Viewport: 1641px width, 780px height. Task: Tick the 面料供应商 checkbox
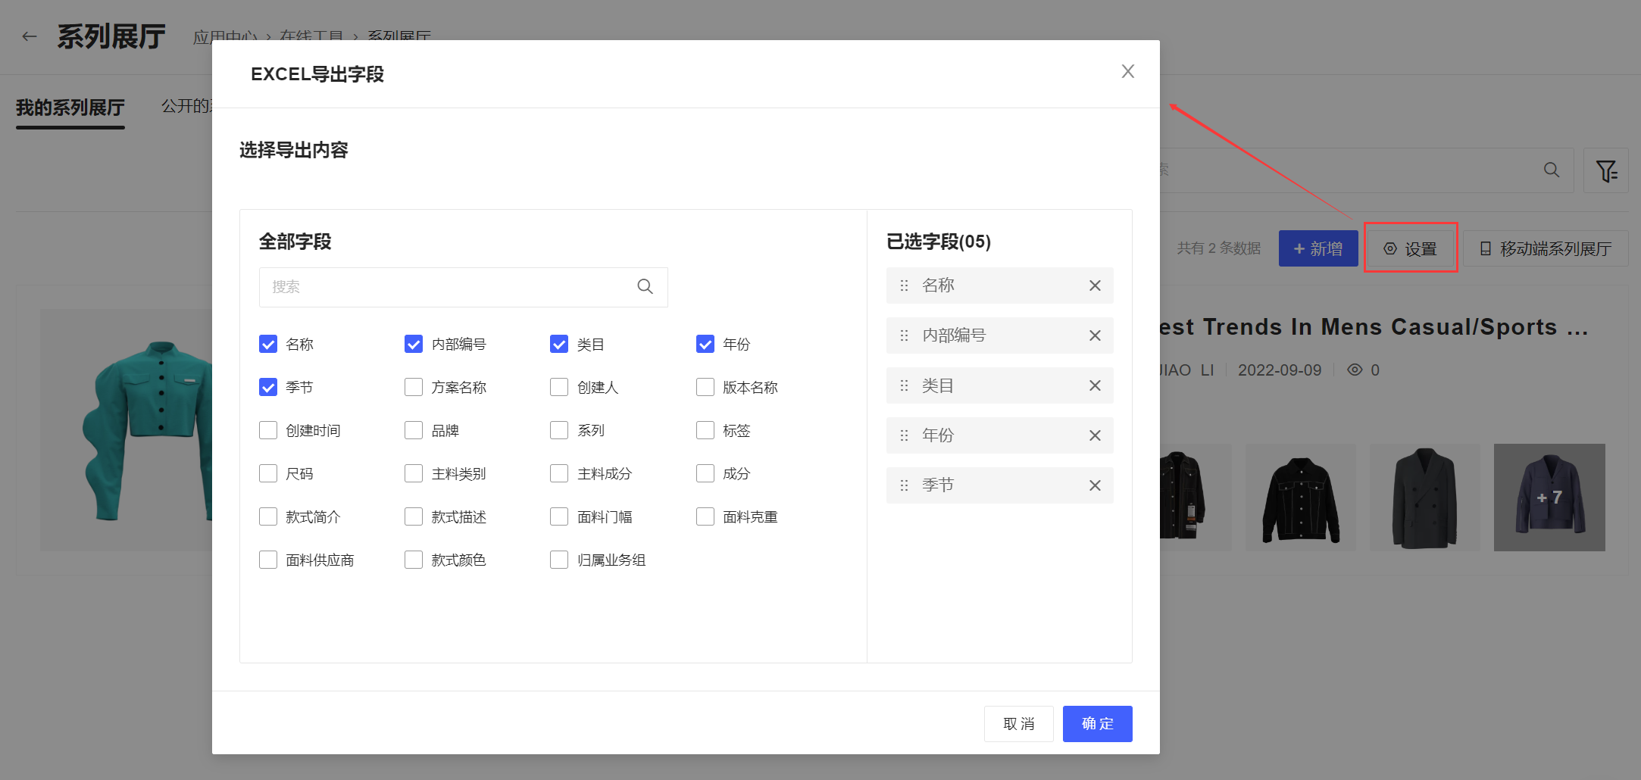tap(268, 560)
